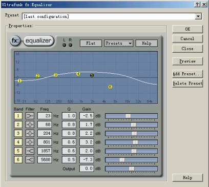Click band 2 gain slider
The width and height of the screenshot is (209, 187).
pyautogui.click(x=131, y=125)
